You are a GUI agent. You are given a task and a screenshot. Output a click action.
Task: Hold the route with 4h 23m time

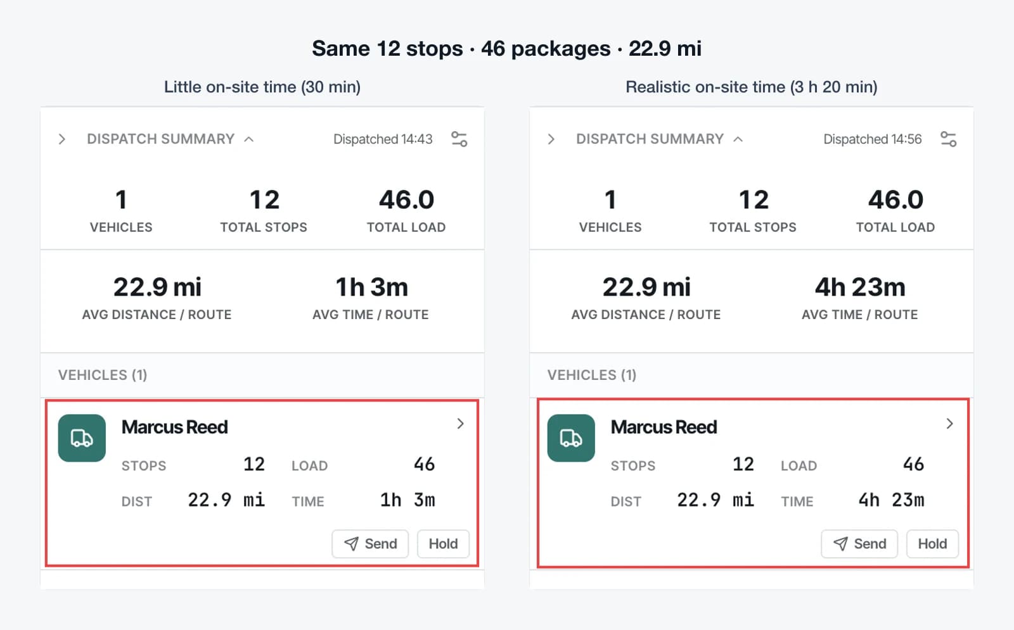932,544
